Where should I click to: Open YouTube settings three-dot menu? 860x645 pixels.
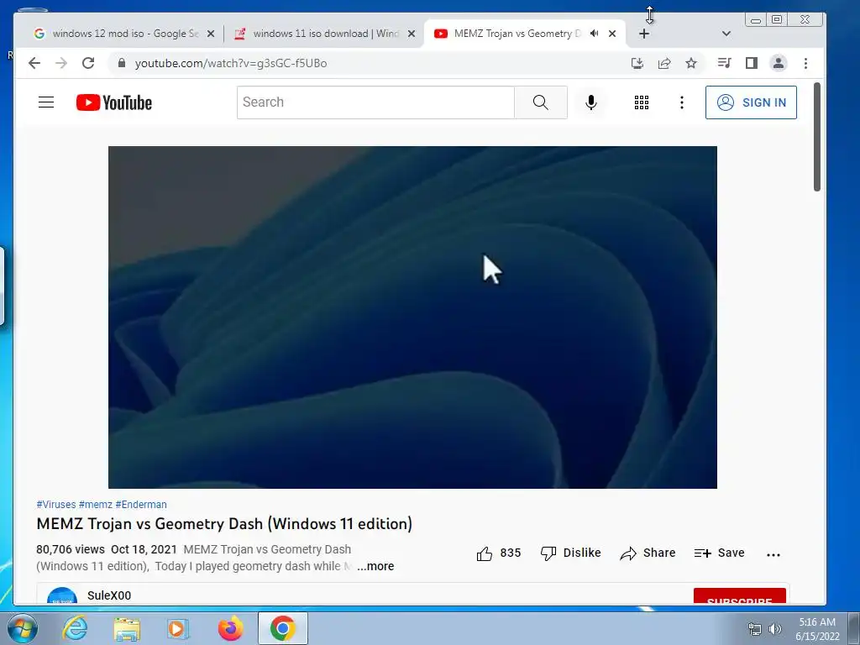point(682,102)
